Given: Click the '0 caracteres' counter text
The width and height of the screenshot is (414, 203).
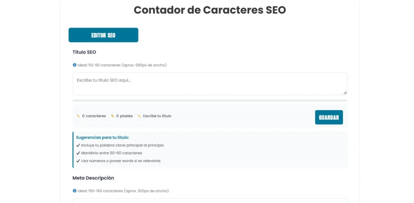Looking at the screenshot, I should pos(94,116).
